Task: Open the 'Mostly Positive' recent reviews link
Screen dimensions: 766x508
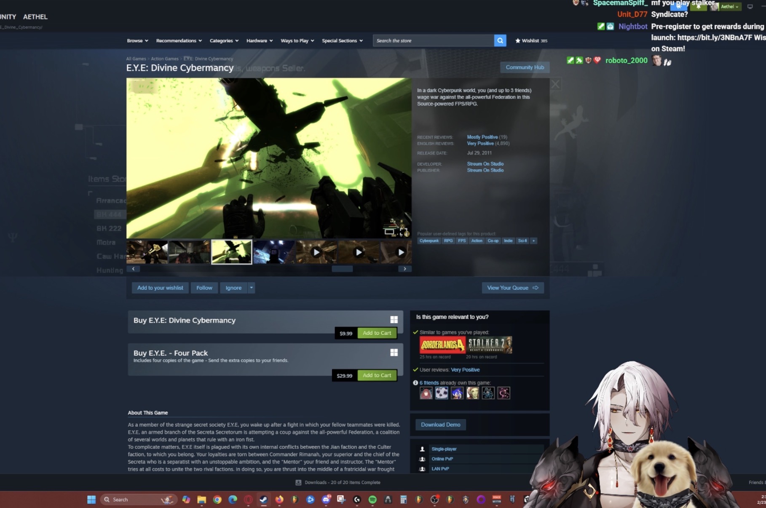Action: click(x=482, y=137)
